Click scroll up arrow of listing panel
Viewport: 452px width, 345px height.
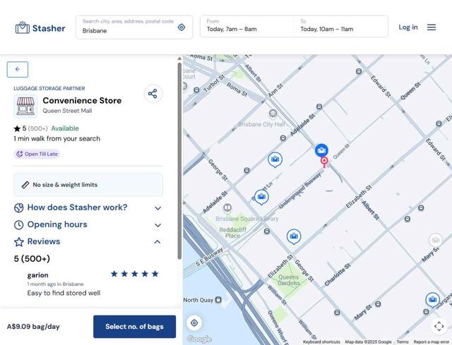179,59
